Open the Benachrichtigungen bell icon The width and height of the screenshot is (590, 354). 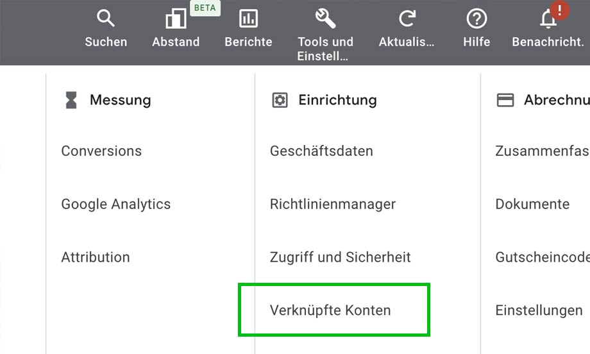pyautogui.click(x=547, y=20)
